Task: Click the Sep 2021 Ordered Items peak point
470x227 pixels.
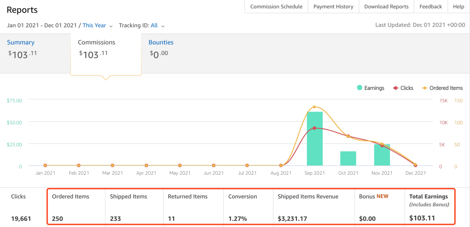Action: point(315,107)
